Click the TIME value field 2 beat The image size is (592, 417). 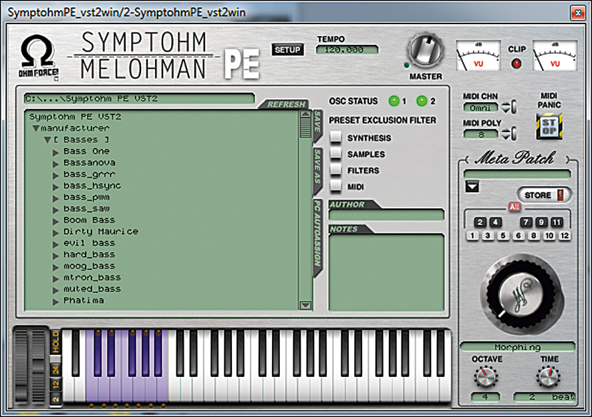544,397
